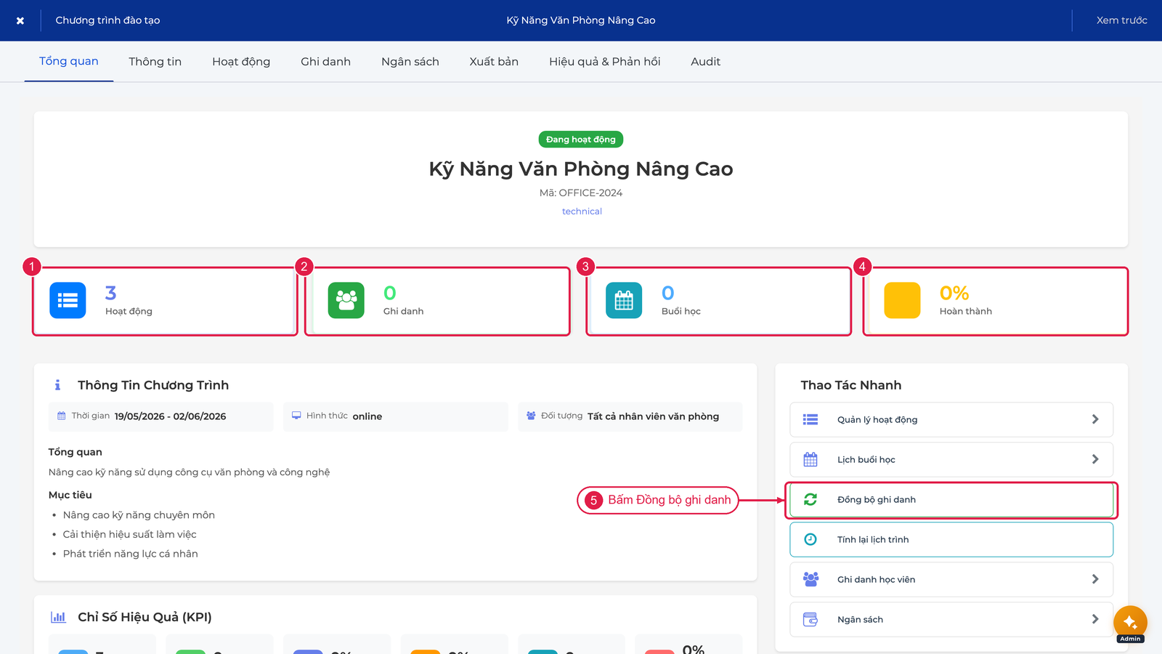Open Lịch buổi học quick action
This screenshot has width=1162, height=654.
coord(951,459)
